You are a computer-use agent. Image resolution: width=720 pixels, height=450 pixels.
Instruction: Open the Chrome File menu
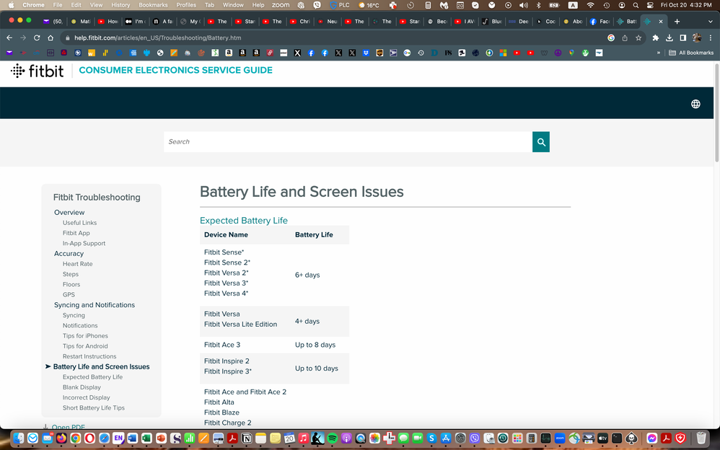[x=58, y=5]
